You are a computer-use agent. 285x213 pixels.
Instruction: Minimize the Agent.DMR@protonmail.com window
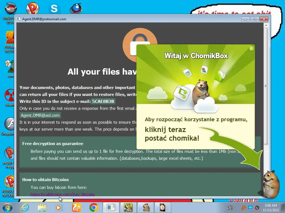[x=245, y=19]
